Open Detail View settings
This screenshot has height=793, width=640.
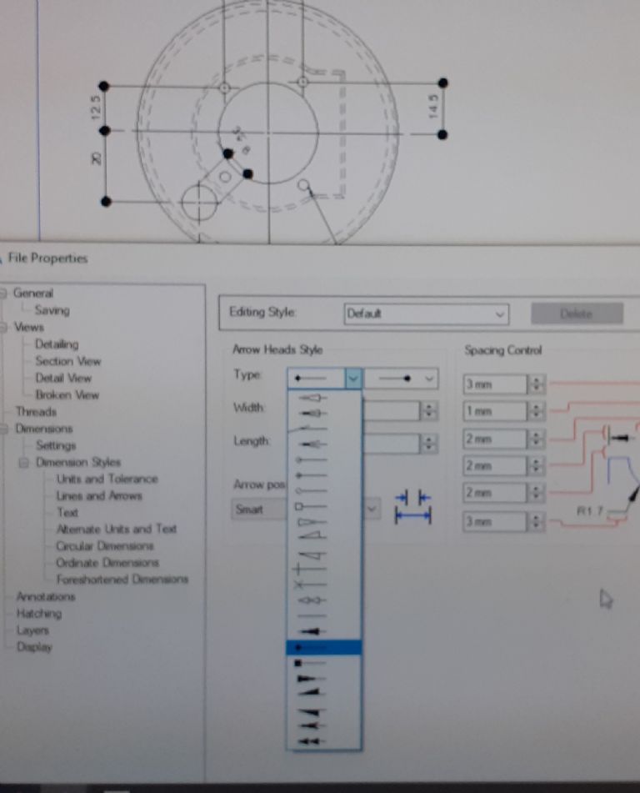63,378
